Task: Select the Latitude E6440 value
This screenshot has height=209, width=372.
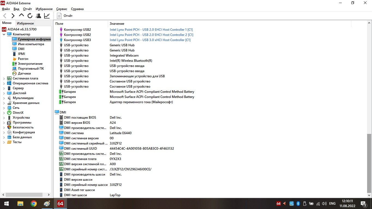Action: point(121,133)
